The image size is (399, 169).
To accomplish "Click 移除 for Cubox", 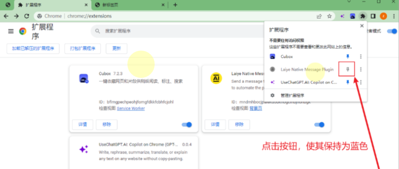I will [x=106, y=124].
